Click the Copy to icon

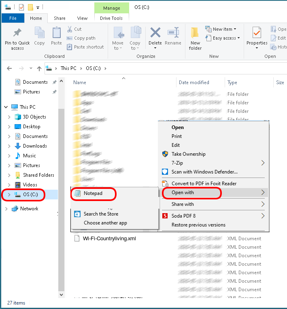pos(136,32)
